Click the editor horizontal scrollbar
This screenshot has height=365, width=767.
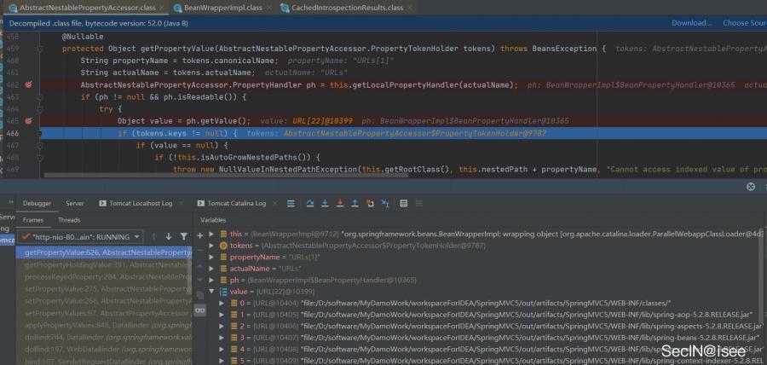226,175
